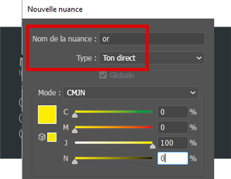Click the out-of-gamut web-safe cube icon

tap(42, 137)
